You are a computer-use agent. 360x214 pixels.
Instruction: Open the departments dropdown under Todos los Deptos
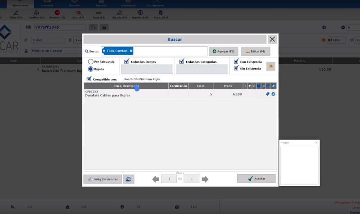[147, 69]
